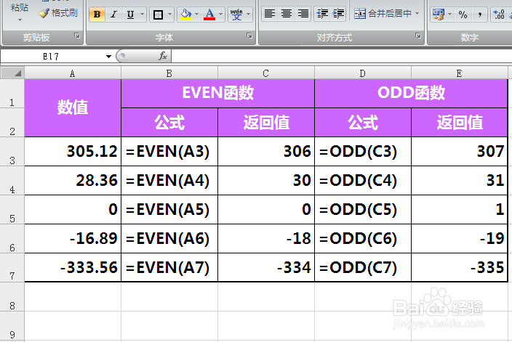Toggle Italic formatting button
512x342 pixels.
[113, 15]
